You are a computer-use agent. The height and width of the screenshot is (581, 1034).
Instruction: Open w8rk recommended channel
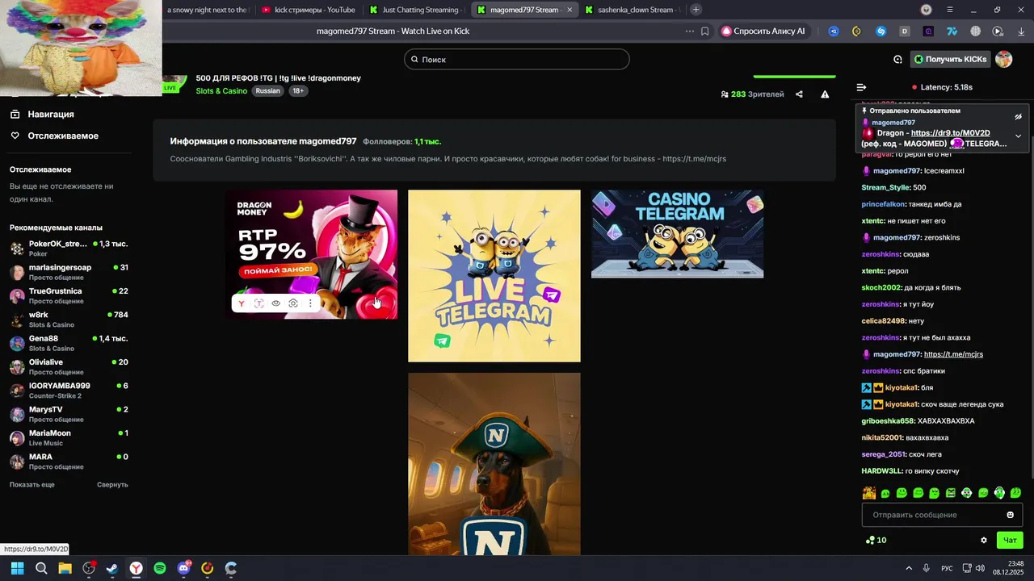69,319
